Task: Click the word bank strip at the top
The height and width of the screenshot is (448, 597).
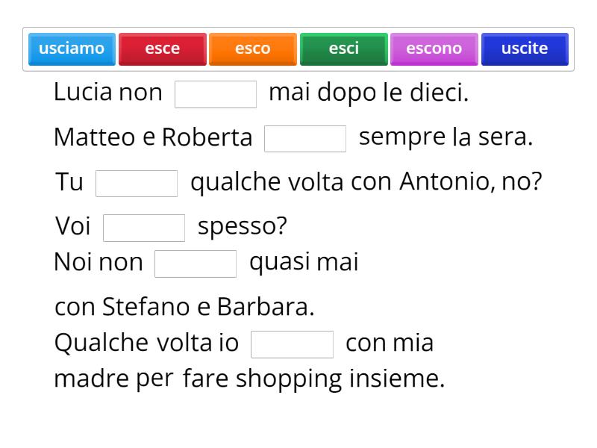Action: (x=298, y=49)
